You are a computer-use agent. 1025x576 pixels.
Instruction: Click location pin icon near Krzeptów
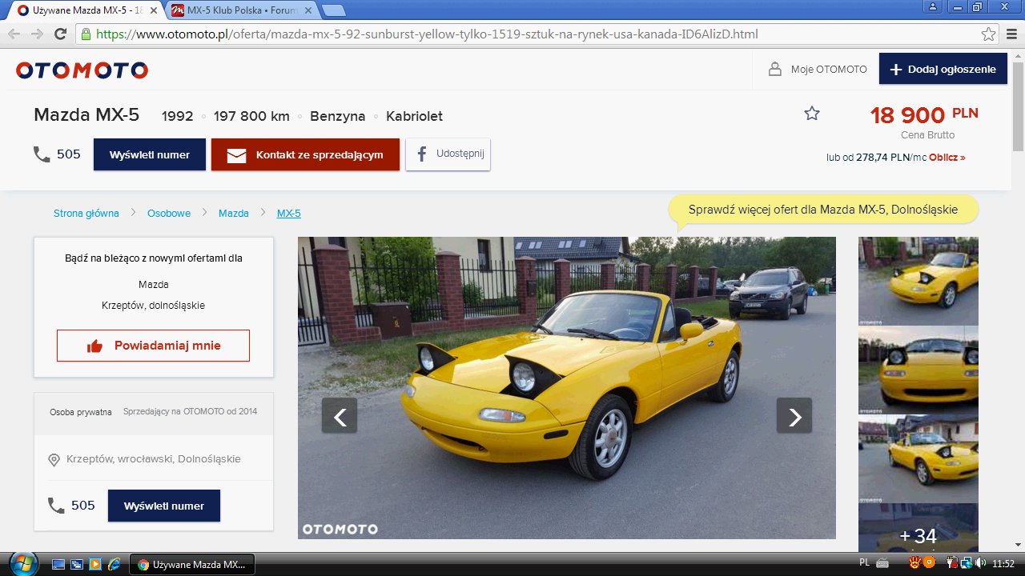(54, 460)
